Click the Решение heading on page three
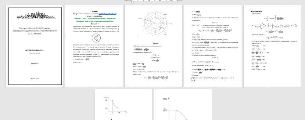The width and height of the screenshot is (305, 120). pyautogui.click(x=156, y=43)
